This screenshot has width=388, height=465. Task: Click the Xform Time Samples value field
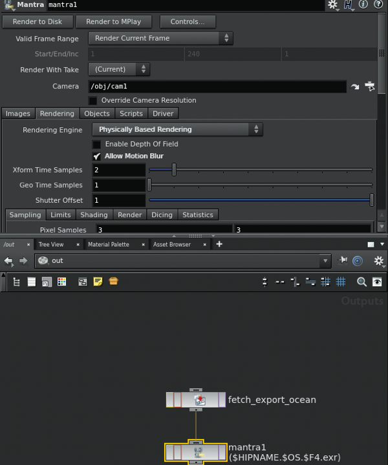pyautogui.click(x=119, y=170)
